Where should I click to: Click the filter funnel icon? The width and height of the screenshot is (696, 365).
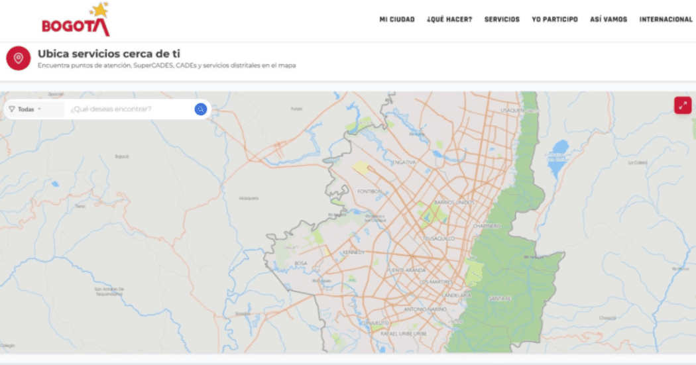pyautogui.click(x=12, y=109)
